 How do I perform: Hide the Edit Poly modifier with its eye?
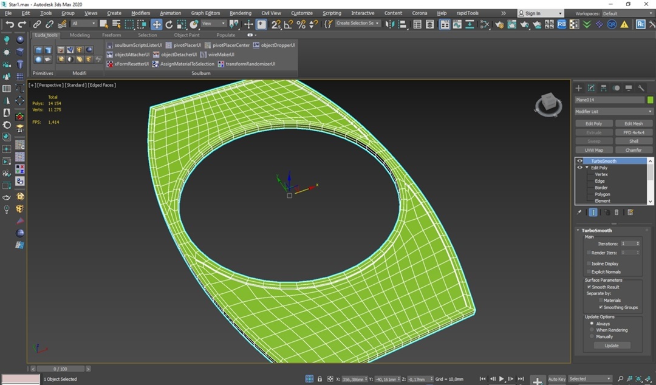click(580, 168)
